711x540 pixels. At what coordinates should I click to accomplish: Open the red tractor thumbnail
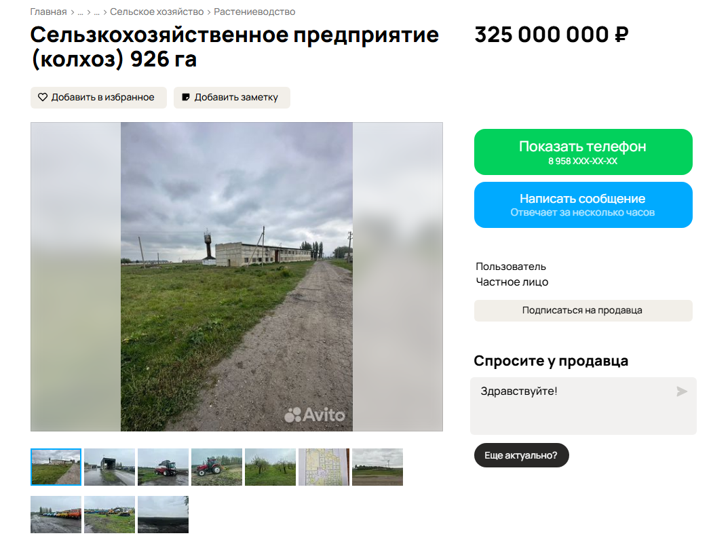point(216,467)
